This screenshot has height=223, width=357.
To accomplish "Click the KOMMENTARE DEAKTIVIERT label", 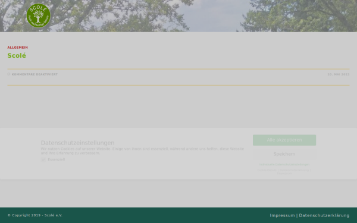I will point(35,74).
